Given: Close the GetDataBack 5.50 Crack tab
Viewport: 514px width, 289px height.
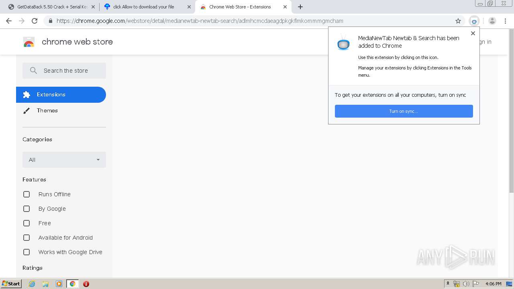Looking at the screenshot, I should (x=93, y=7).
